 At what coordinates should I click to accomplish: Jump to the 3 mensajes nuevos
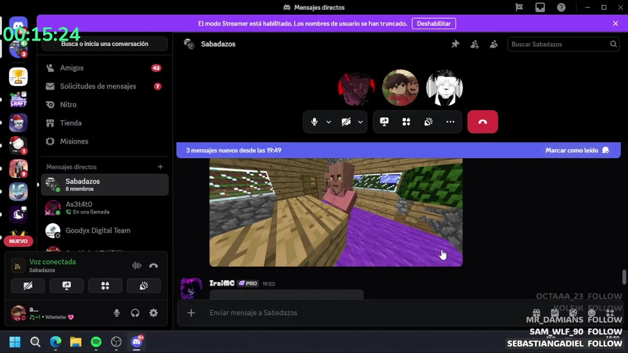tap(234, 151)
